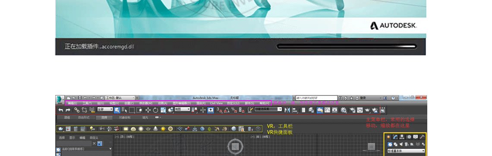
Task: Open the Help icon dropdown arrow
Action: click(x=397, y=98)
